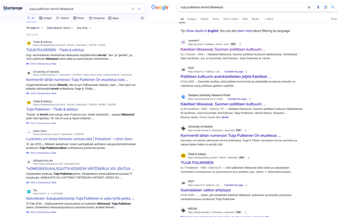Viewport: 339px width, 217px height.
Task: Click Anonymous View under ollistalstrom.net result
Action: click(41, 183)
